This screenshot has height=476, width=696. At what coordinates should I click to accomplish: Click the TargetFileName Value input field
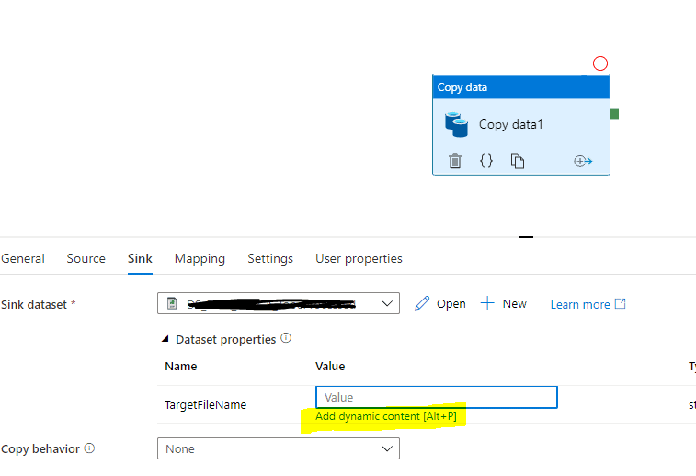(x=437, y=397)
